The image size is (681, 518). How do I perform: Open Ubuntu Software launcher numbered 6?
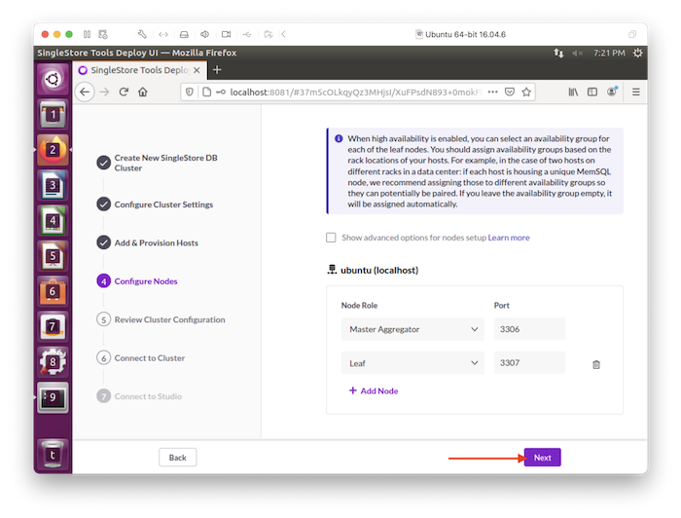point(53,291)
